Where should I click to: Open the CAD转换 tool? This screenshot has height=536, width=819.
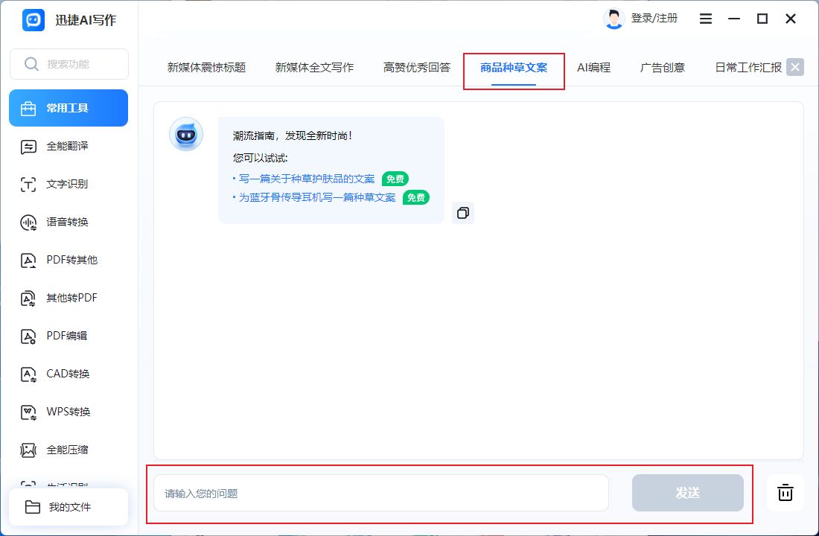pos(68,374)
